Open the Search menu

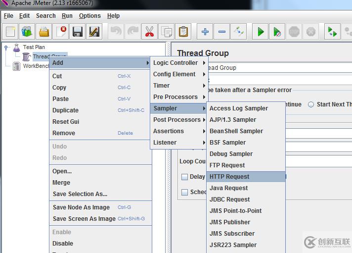(46, 16)
